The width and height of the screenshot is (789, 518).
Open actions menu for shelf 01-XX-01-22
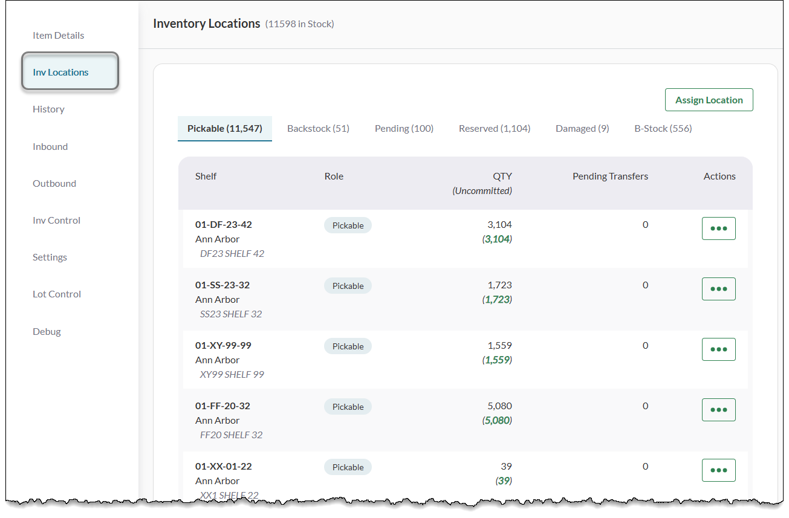tap(718, 470)
